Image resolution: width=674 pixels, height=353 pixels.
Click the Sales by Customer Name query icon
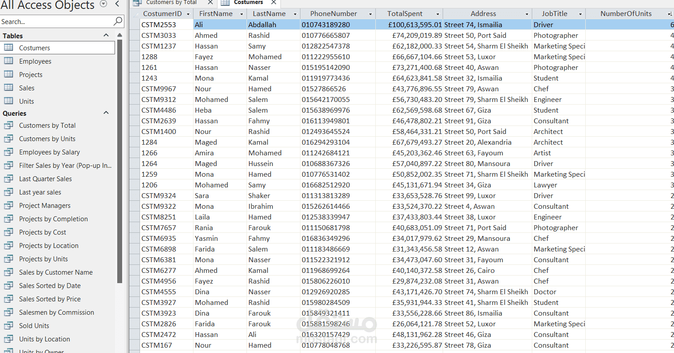coord(8,272)
